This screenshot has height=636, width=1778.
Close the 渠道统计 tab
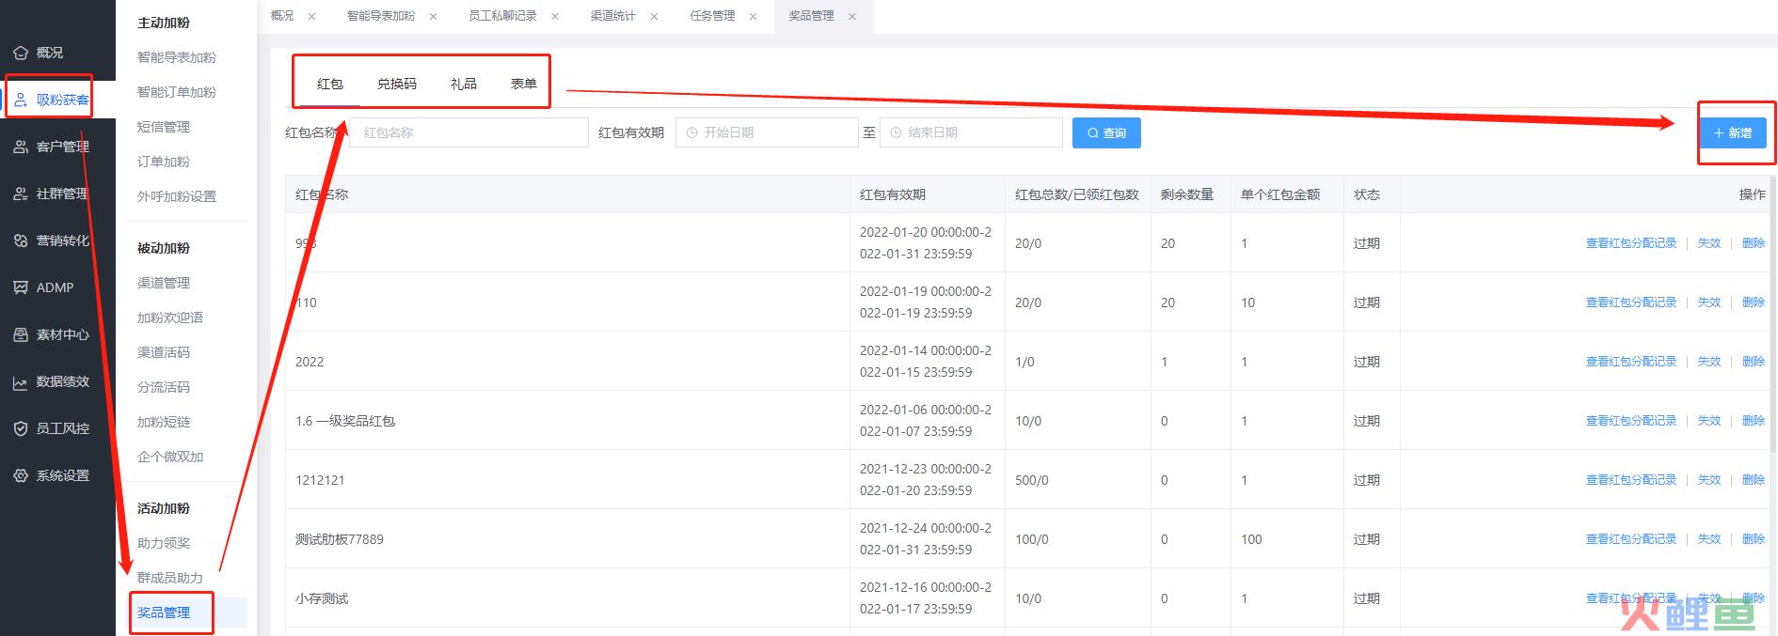click(654, 16)
